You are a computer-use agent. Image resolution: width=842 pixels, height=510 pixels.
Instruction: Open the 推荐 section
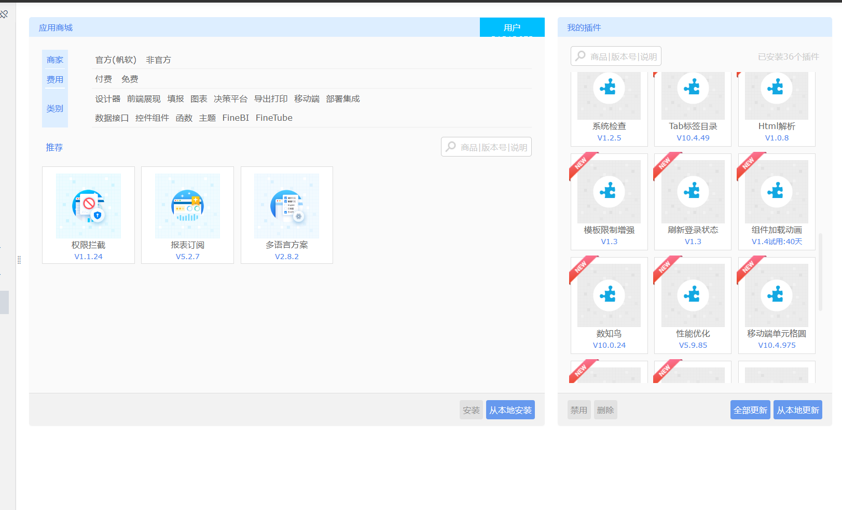tap(54, 148)
